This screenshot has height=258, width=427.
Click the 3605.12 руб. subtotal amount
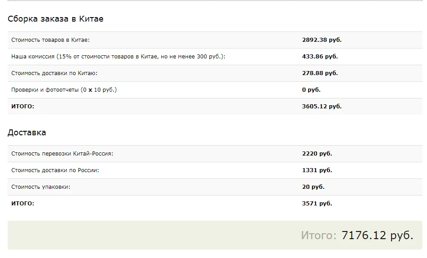322,106
